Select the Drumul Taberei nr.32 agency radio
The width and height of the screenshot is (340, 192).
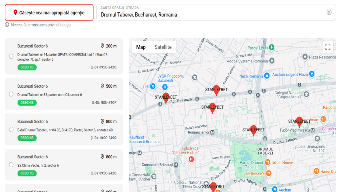click(x=11, y=94)
